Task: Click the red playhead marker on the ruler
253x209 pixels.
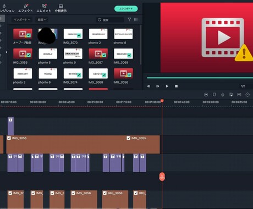Action: [x=162, y=101]
